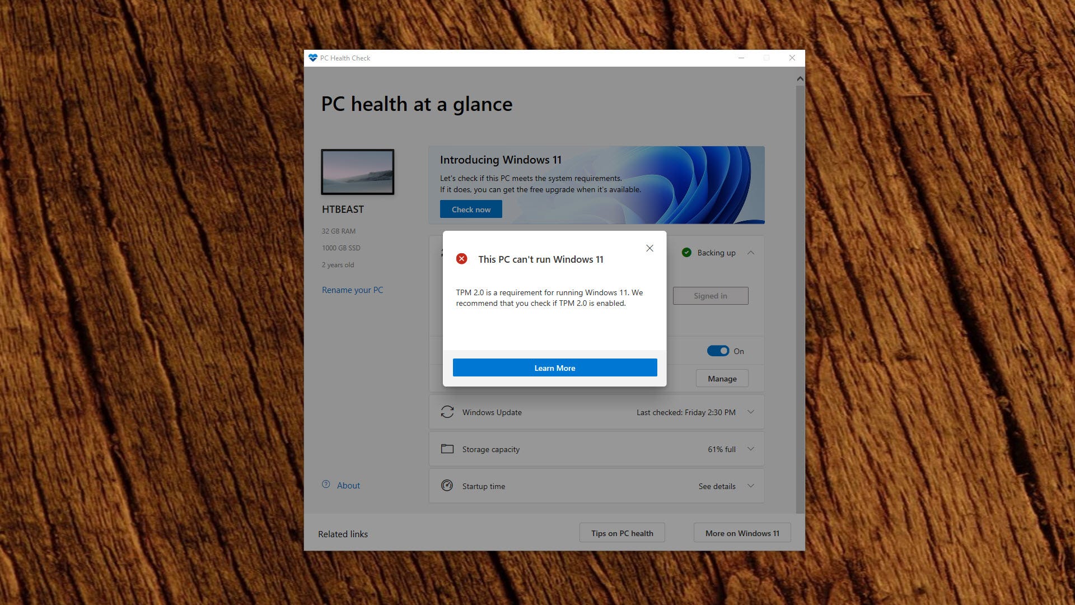
Task: Click the error red X icon in dialog
Action: pos(461,258)
